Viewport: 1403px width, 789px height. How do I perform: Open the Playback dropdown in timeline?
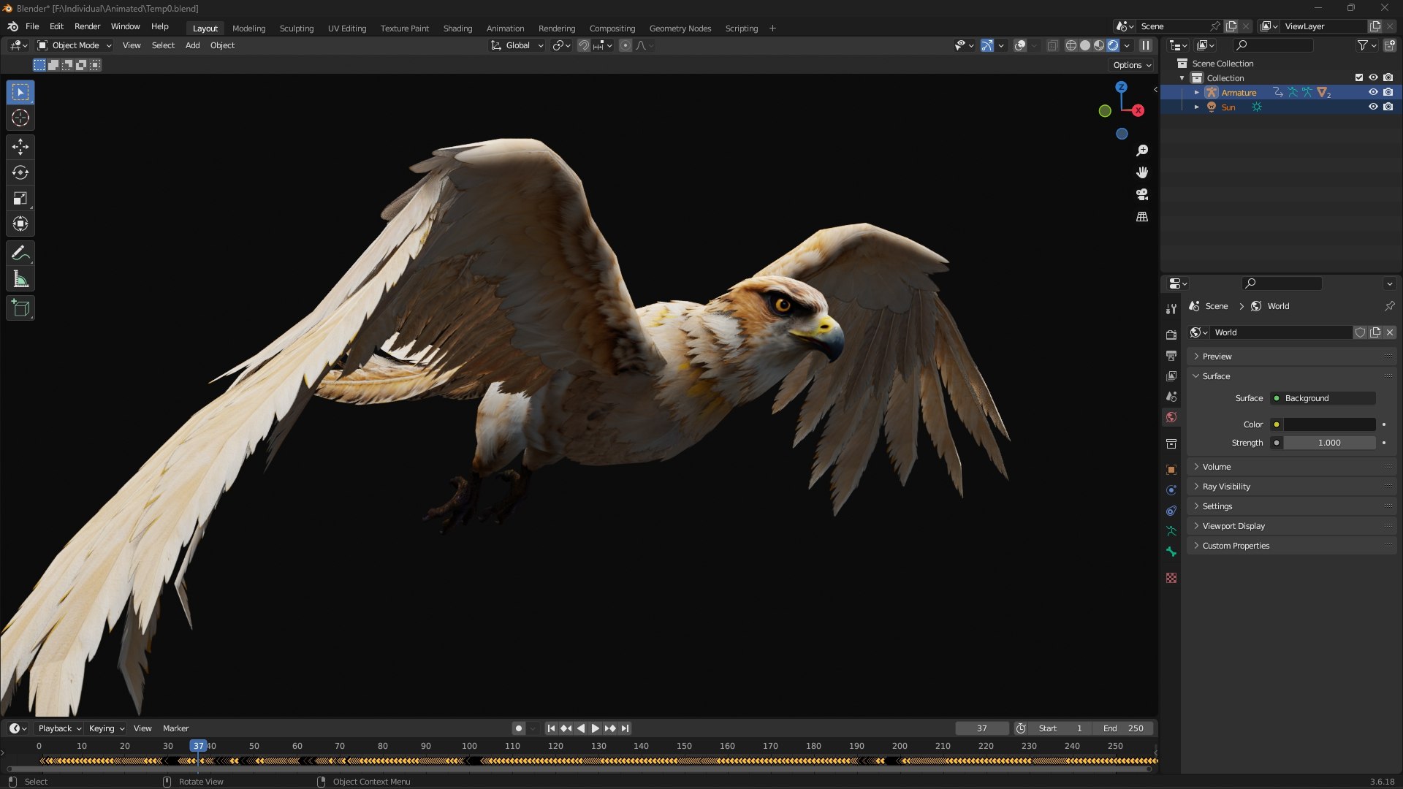click(x=59, y=728)
